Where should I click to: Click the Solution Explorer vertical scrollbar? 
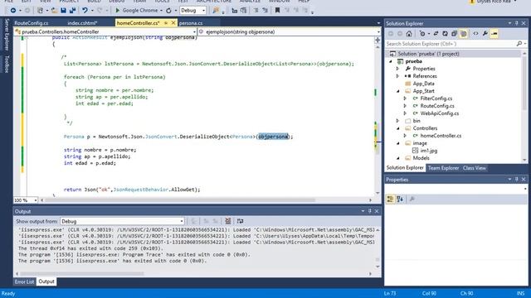click(524, 83)
